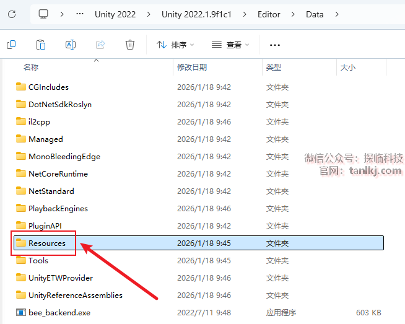Click the DotNetSdkRoslyn folder name
The image size is (405, 324).
tap(60, 104)
